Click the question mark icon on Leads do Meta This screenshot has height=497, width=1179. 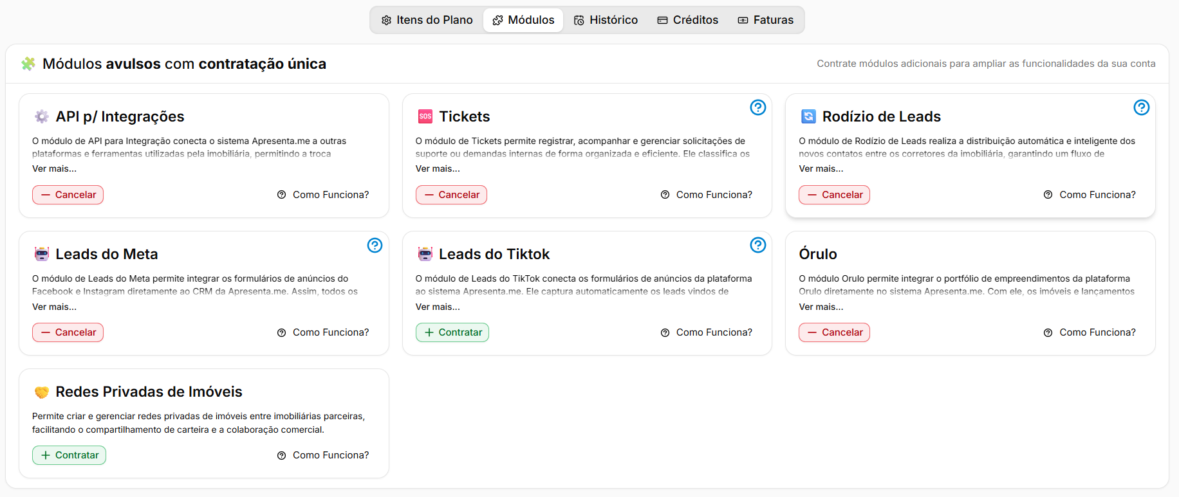point(375,245)
